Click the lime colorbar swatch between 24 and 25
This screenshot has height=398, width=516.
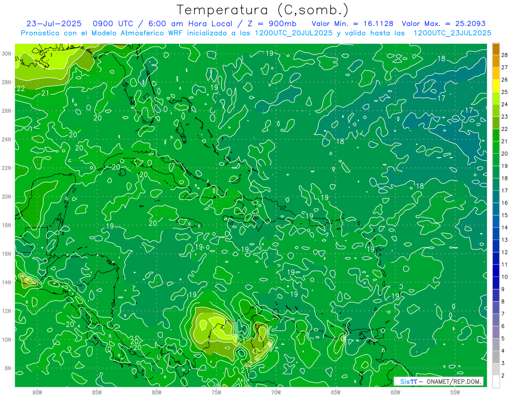[496, 98]
